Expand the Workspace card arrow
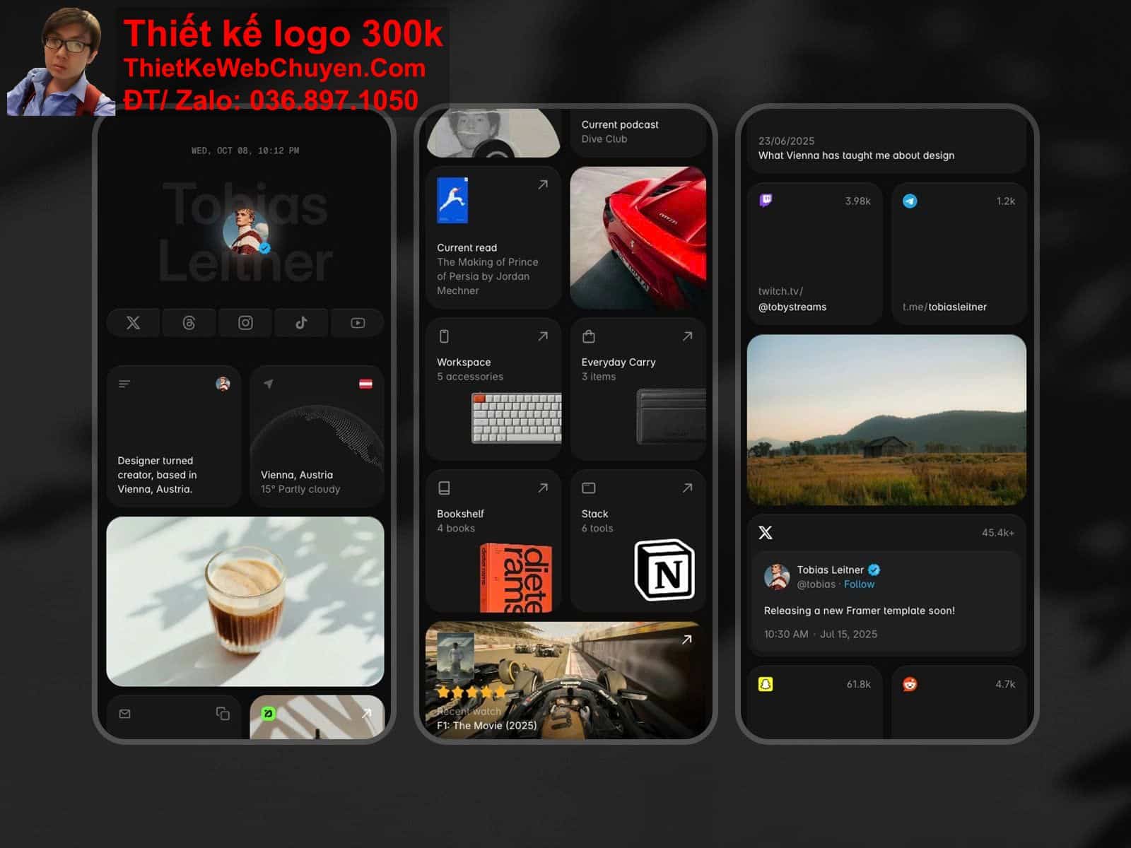 tap(543, 336)
